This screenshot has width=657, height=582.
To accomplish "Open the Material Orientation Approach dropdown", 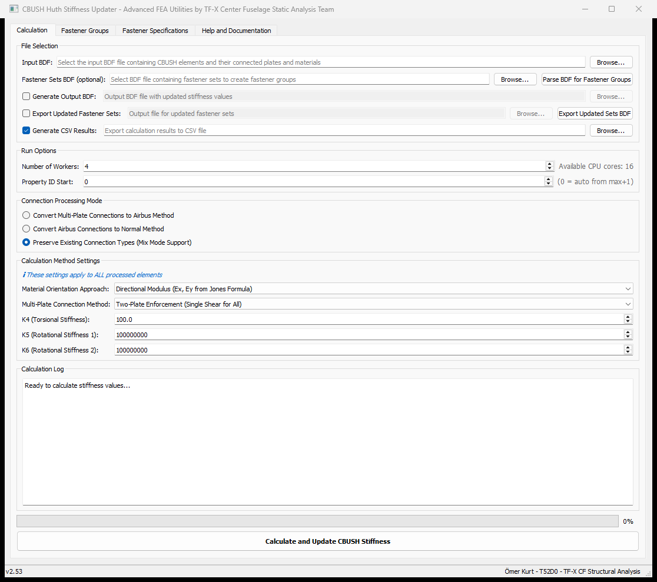I will 628,288.
